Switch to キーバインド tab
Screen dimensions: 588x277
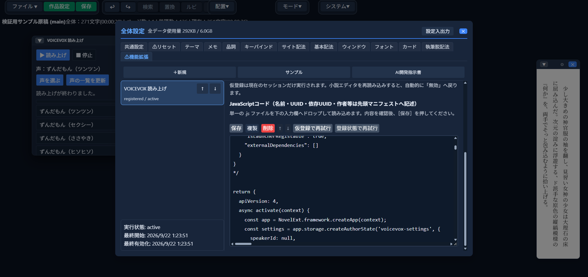click(259, 47)
